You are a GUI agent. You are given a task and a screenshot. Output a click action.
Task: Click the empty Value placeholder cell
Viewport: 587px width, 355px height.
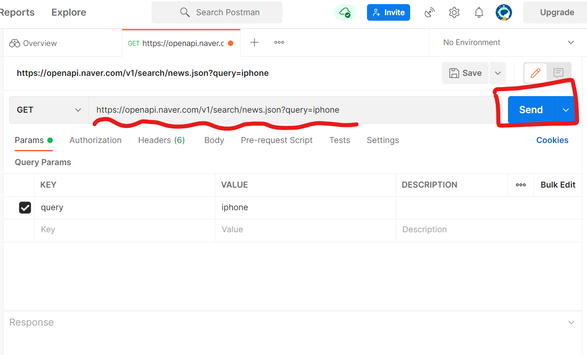[x=305, y=230]
